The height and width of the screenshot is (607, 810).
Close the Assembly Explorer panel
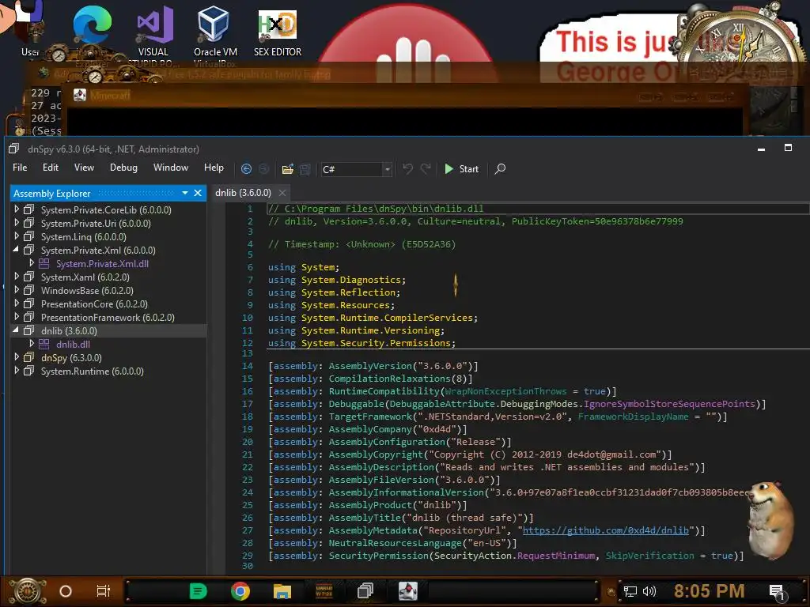pos(197,193)
